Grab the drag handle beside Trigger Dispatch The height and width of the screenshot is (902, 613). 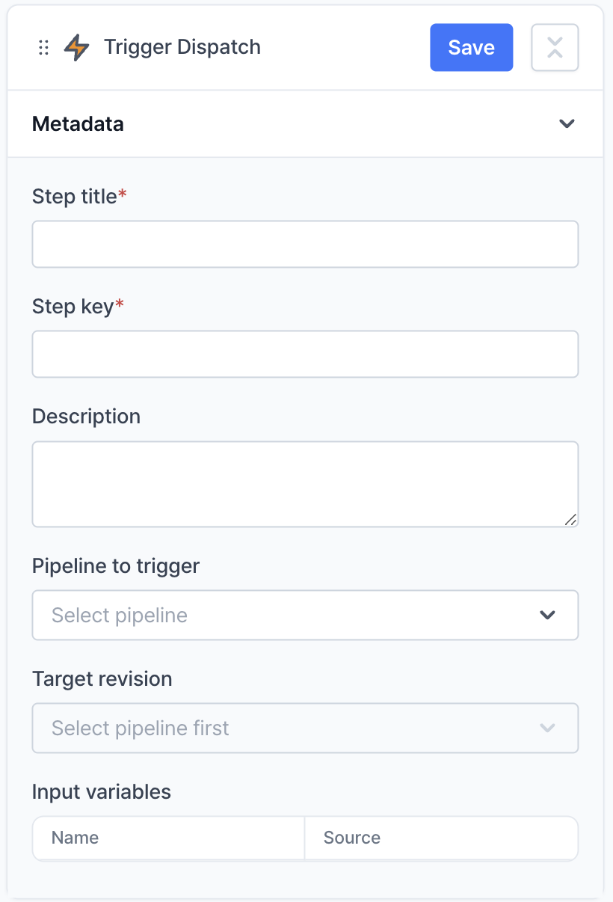pos(43,48)
